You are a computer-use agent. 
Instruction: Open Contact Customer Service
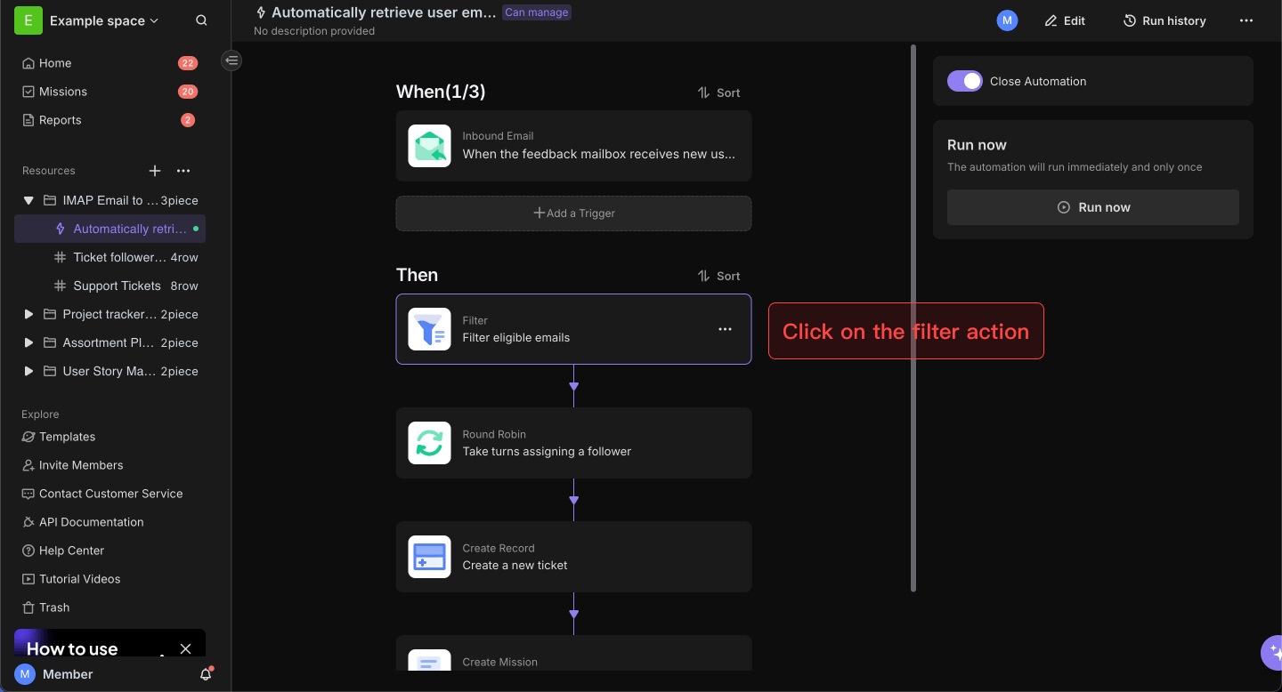102,494
